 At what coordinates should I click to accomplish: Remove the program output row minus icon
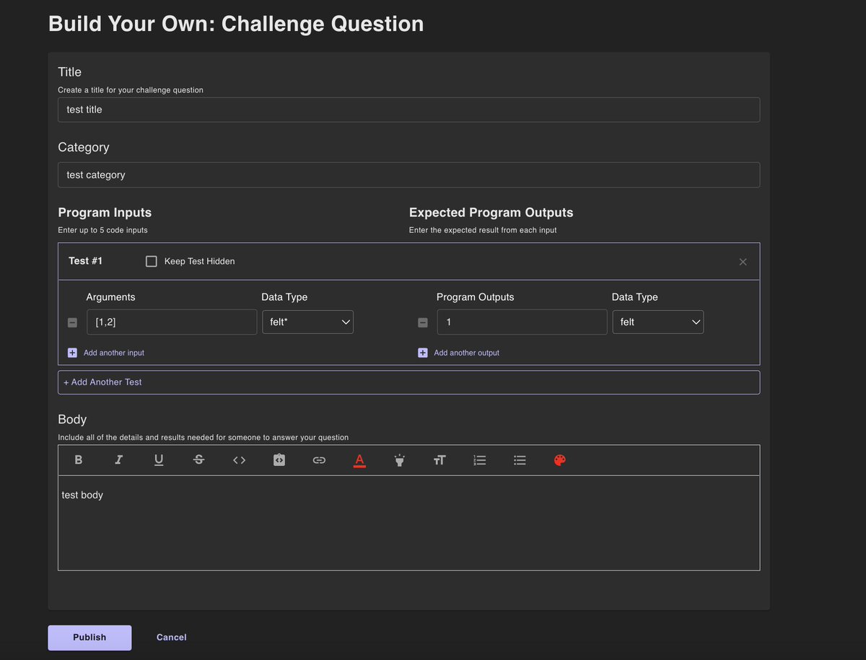coord(423,322)
